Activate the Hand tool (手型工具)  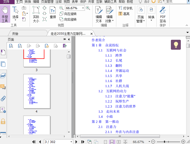(x=5, y=15)
